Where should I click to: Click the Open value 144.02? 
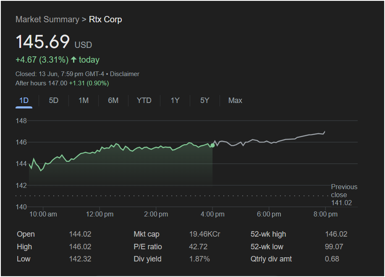click(80, 234)
